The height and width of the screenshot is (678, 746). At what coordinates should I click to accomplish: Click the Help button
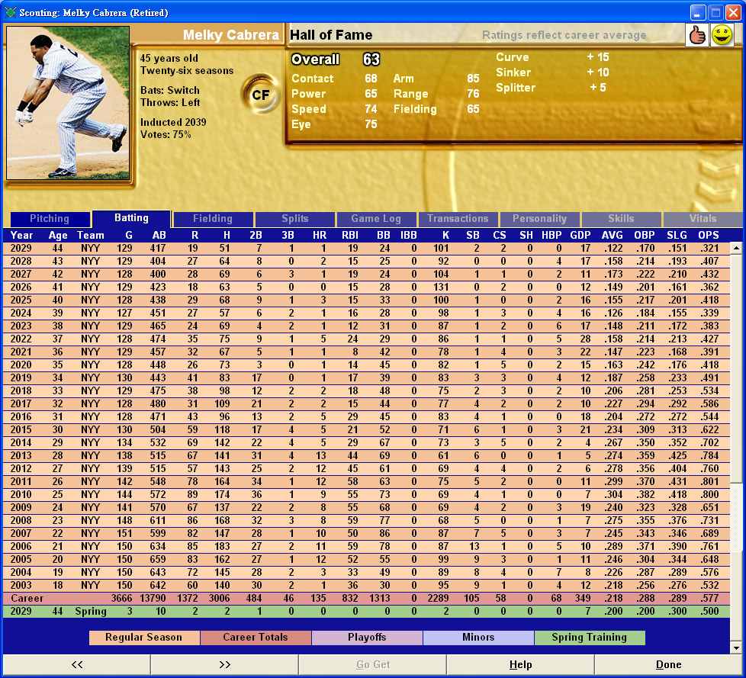520,664
